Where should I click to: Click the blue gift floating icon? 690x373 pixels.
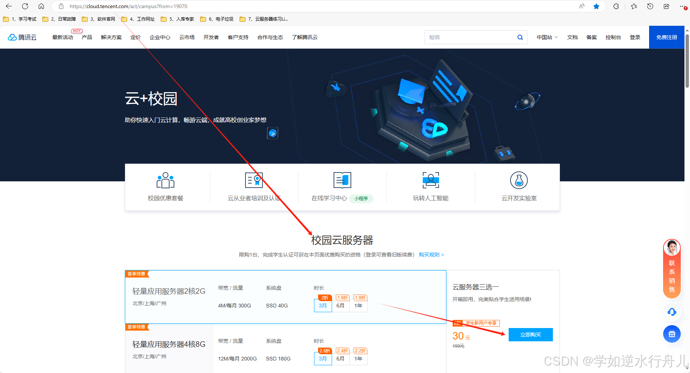click(672, 334)
